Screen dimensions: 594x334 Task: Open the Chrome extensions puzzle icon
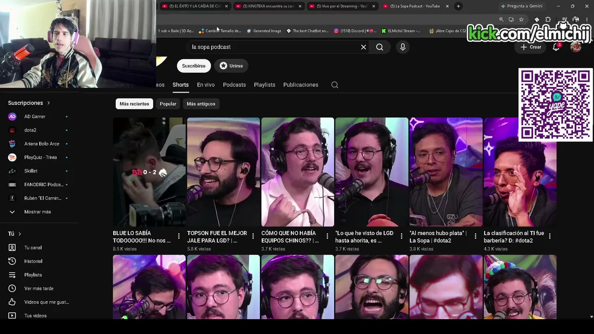click(548, 19)
